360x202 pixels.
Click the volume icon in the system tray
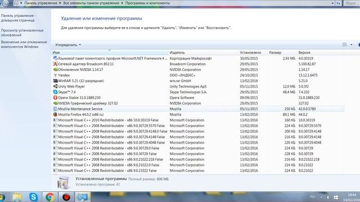click(327, 197)
